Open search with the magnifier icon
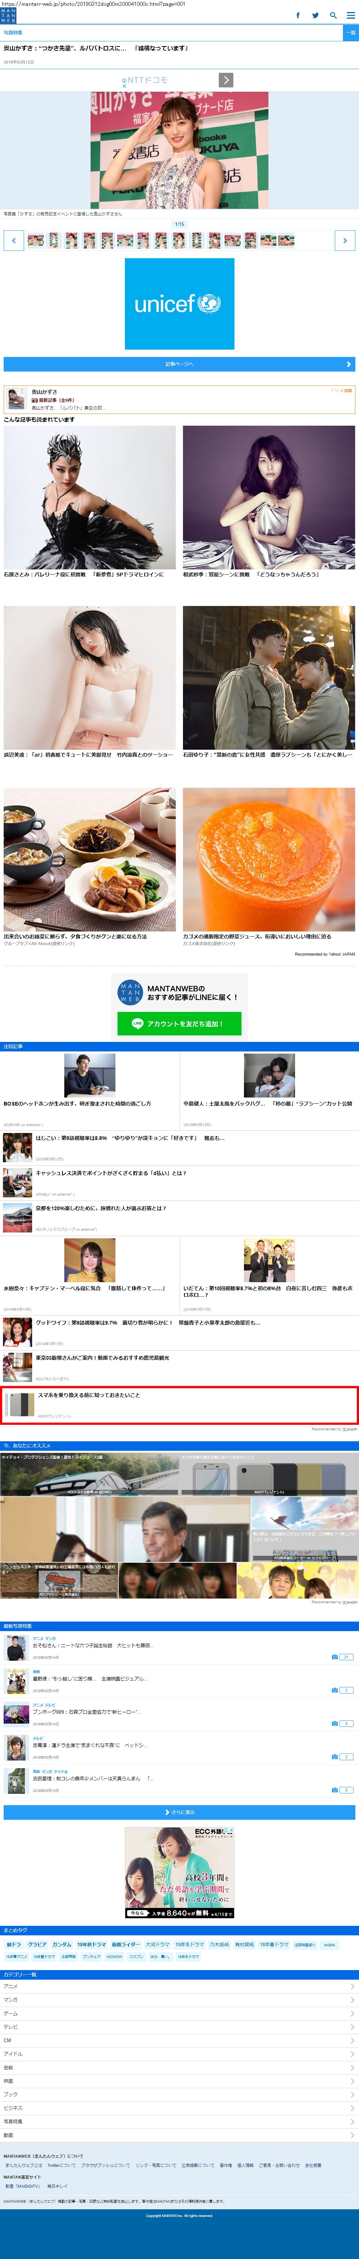The image size is (359, 2259). [333, 15]
